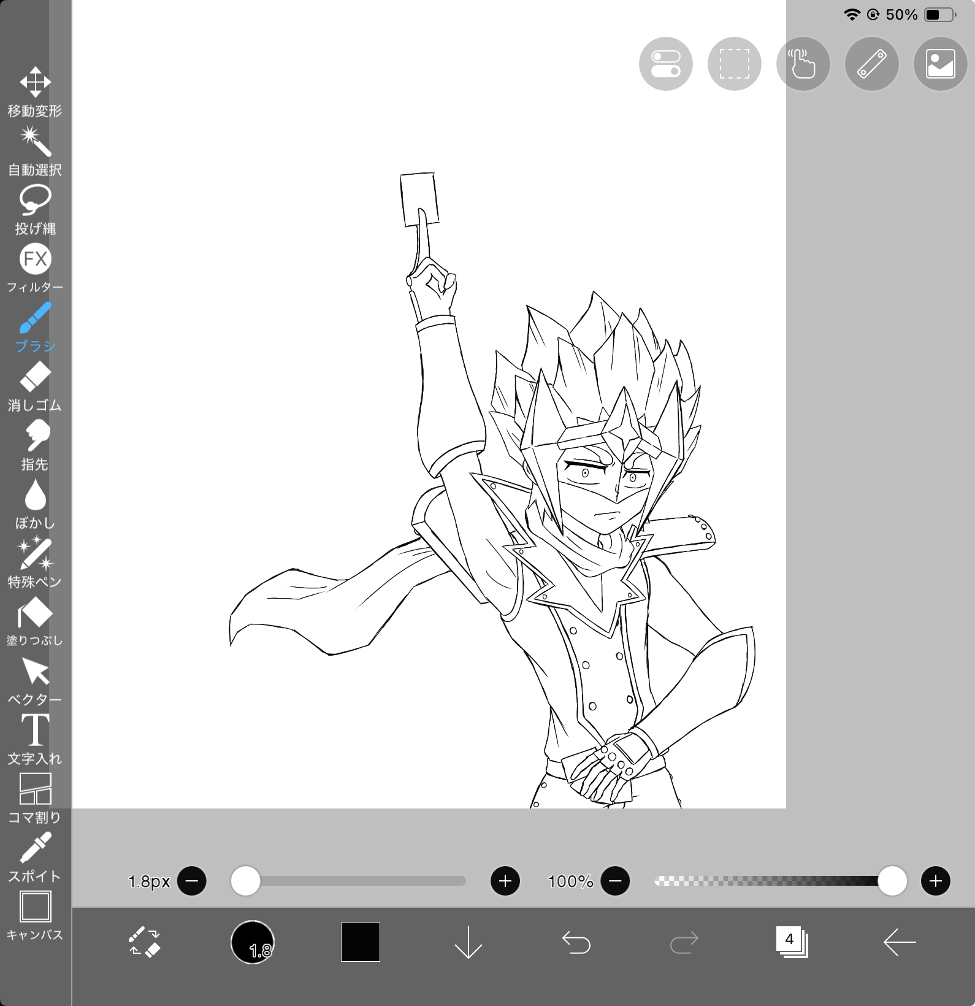Open the stabilizer hand-touch button

point(803,64)
